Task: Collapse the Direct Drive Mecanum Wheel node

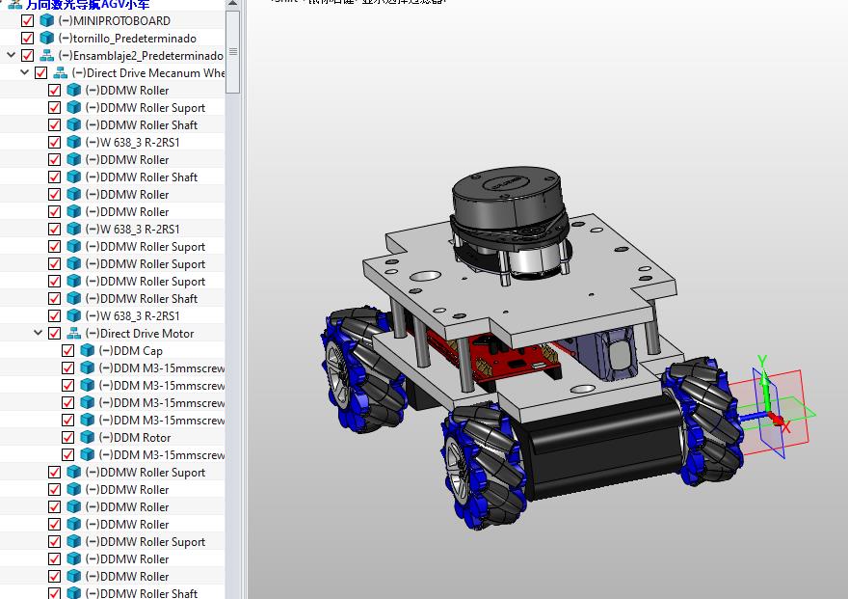Action: coord(24,72)
